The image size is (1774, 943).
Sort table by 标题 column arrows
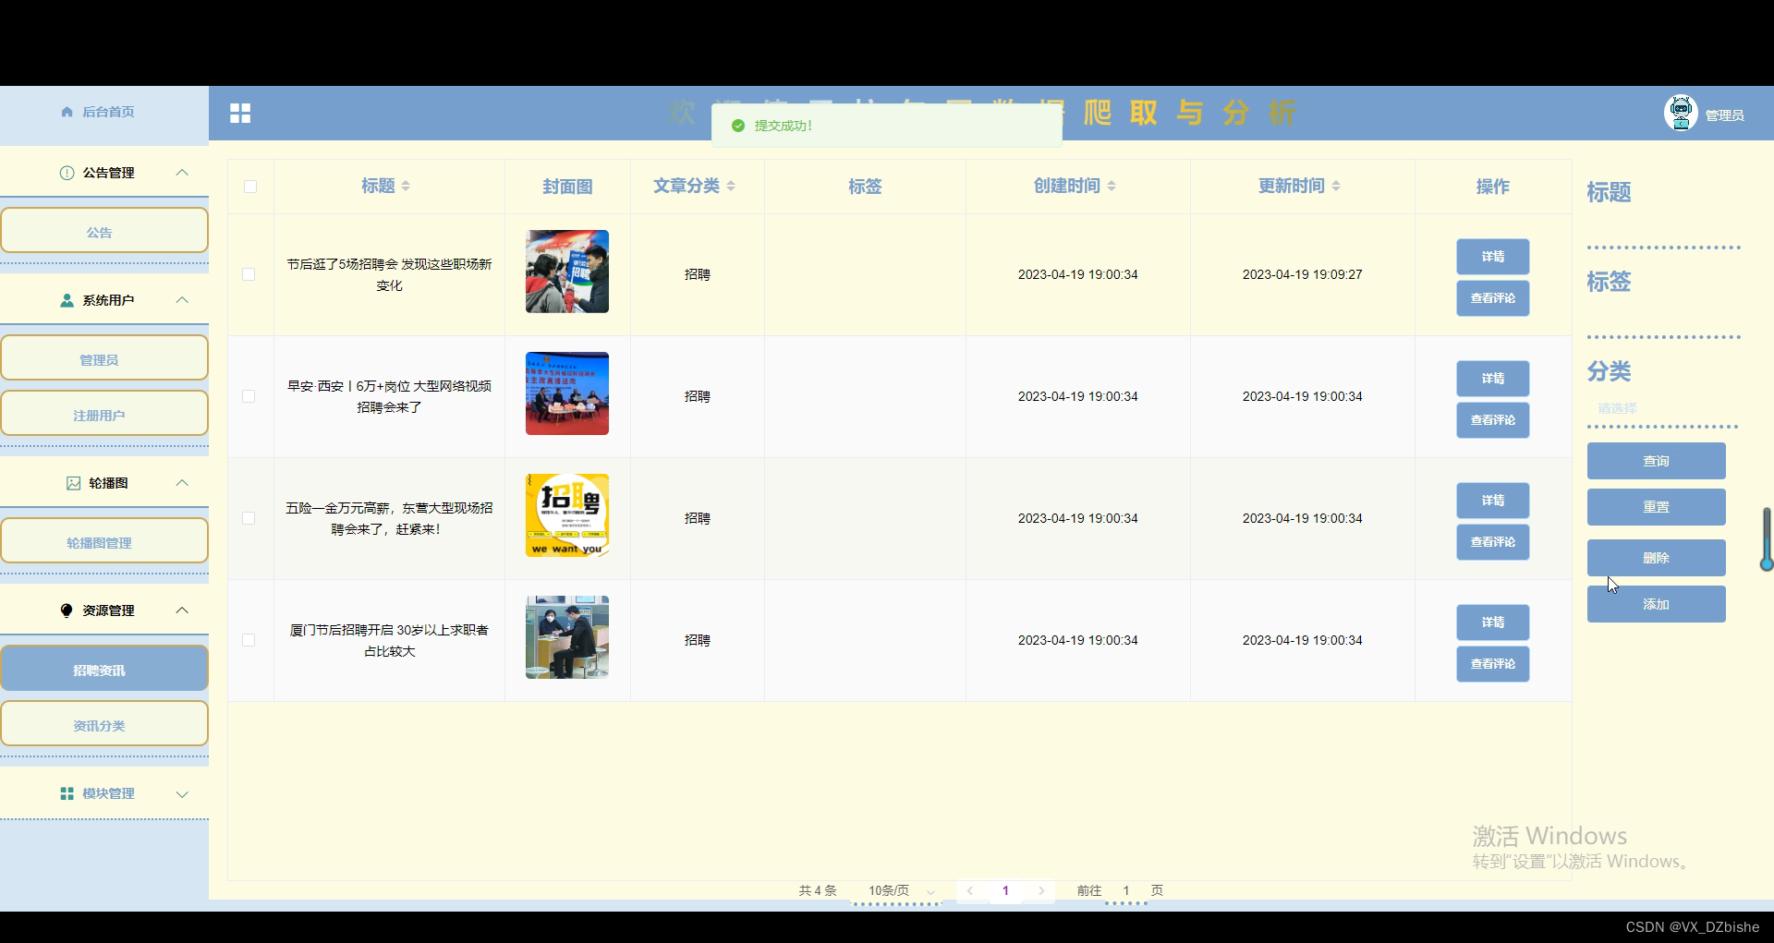pyautogui.click(x=406, y=187)
